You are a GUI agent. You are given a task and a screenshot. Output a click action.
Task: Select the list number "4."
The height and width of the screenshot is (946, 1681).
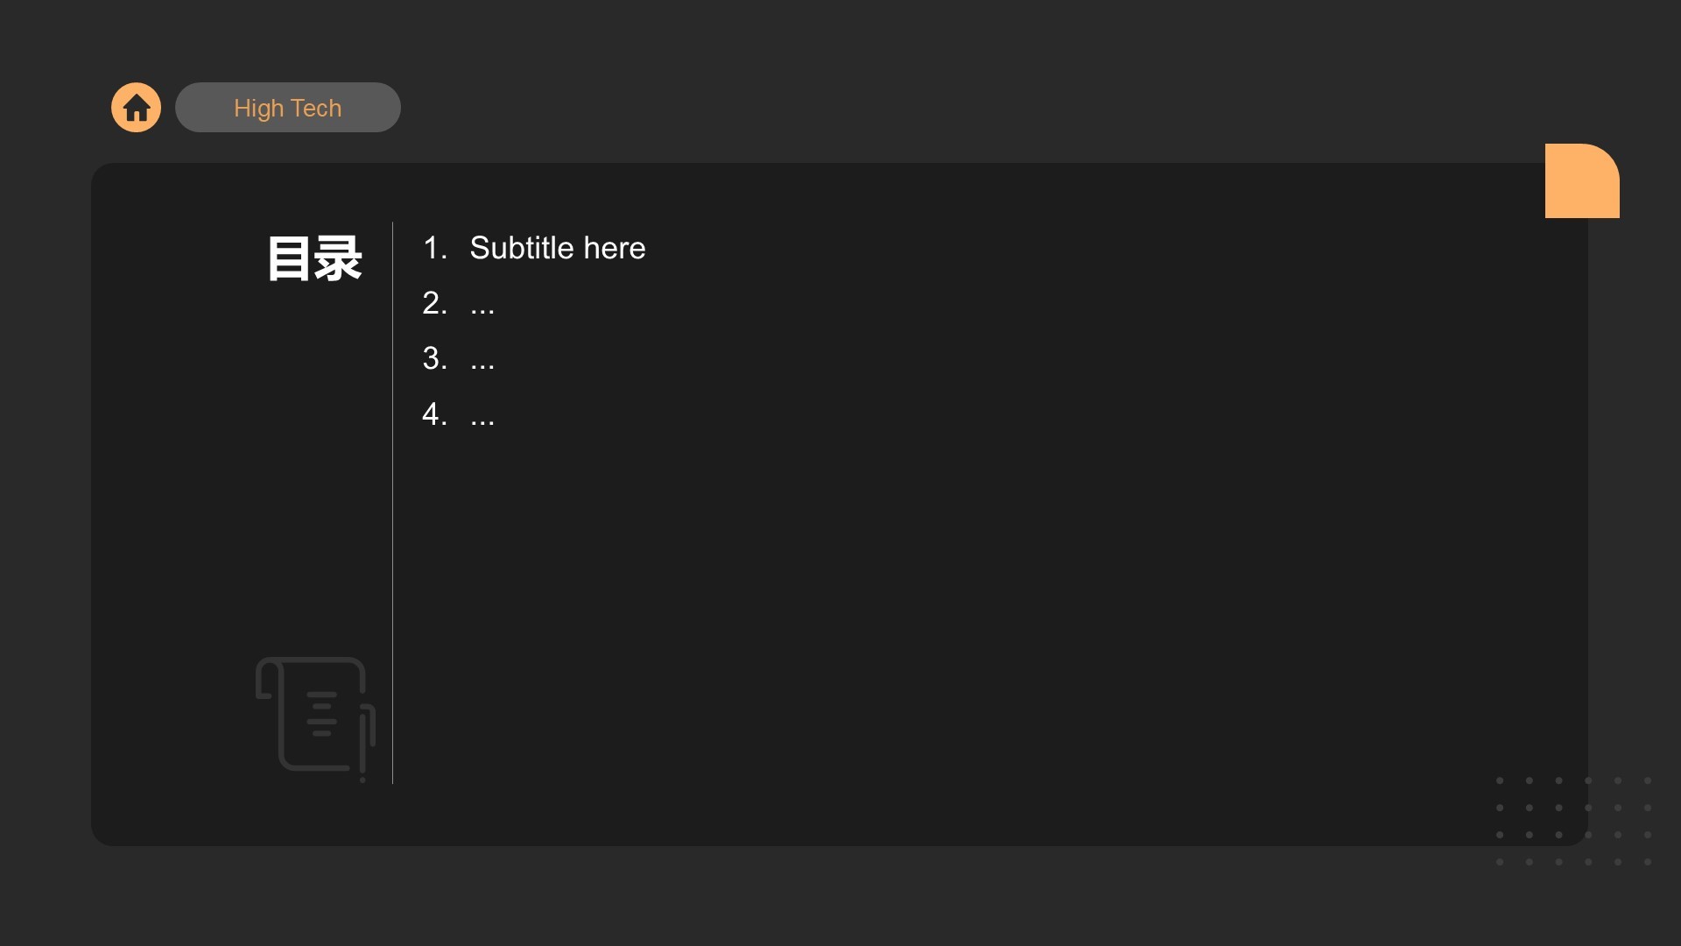[435, 414]
